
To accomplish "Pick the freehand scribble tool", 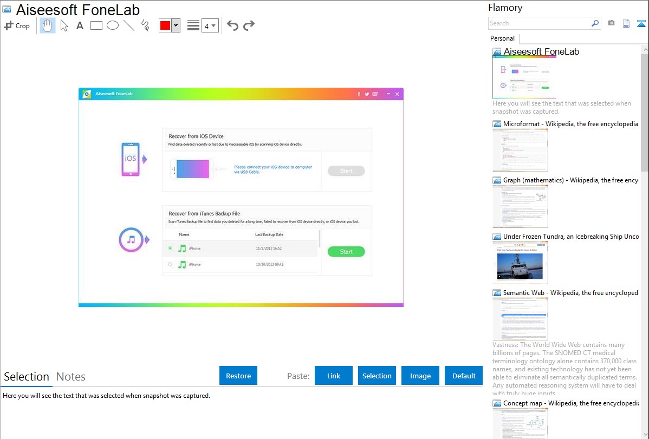I will click(x=145, y=25).
